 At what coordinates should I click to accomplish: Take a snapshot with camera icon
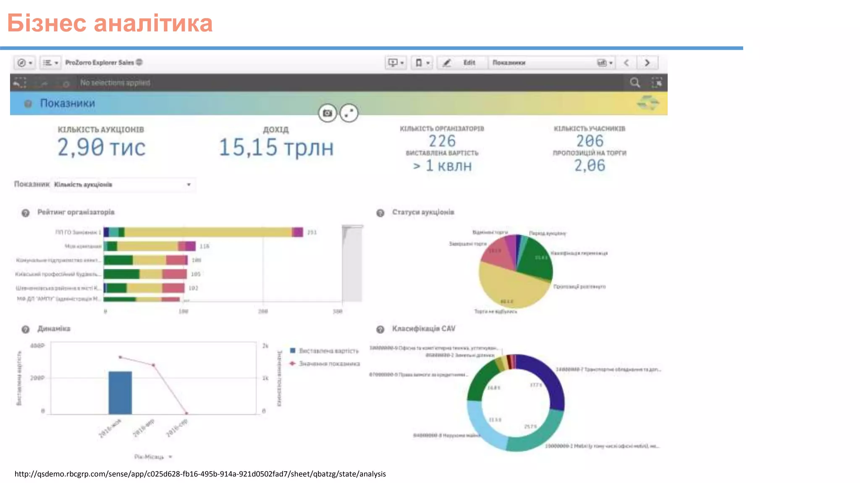pos(328,113)
